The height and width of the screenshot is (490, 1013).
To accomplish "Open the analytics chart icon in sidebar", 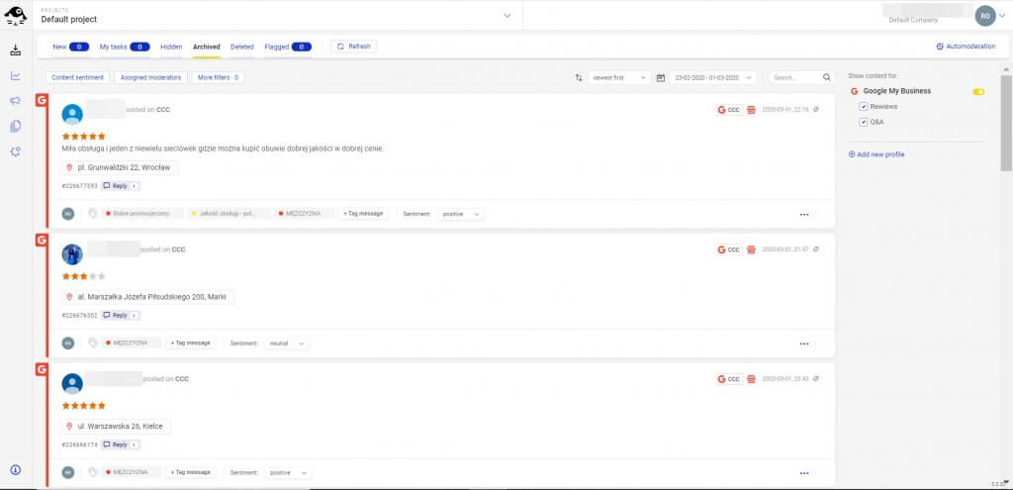I will click(x=15, y=75).
